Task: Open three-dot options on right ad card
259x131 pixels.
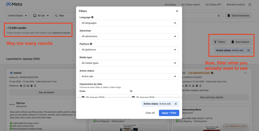Action: pyautogui.click(x=245, y=73)
